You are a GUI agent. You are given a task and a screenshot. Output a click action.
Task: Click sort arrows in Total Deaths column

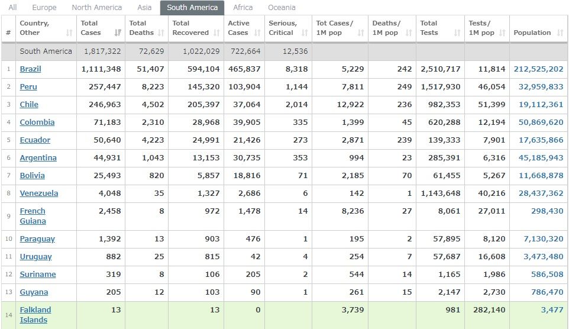click(161, 33)
